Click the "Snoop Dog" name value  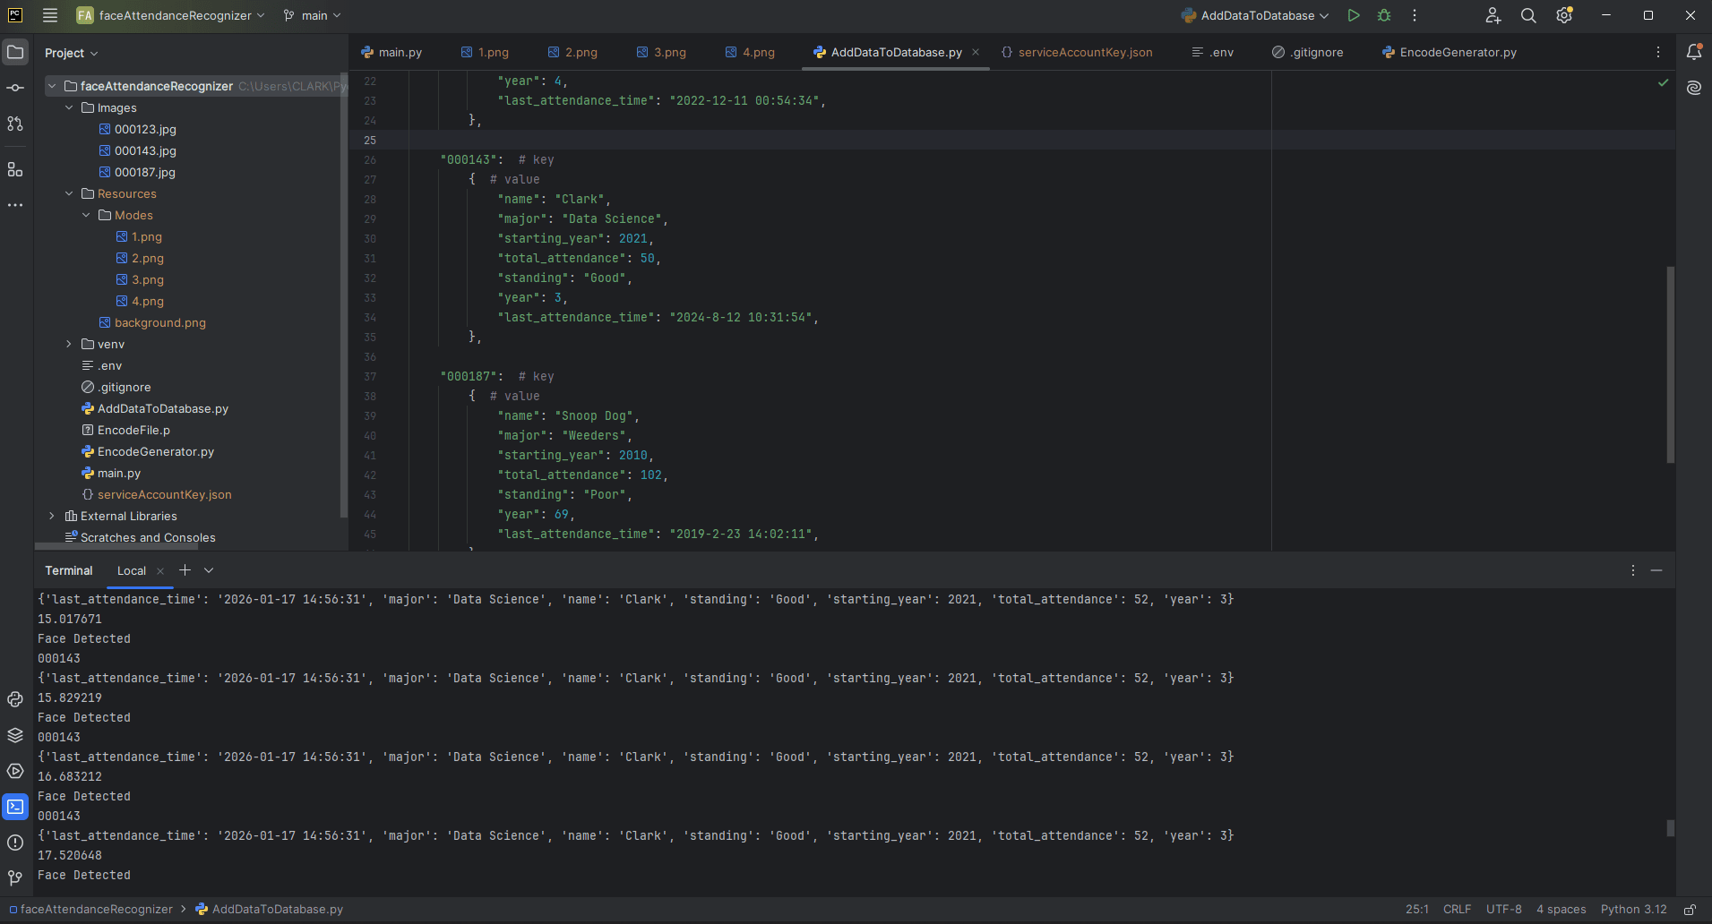(593, 415)
